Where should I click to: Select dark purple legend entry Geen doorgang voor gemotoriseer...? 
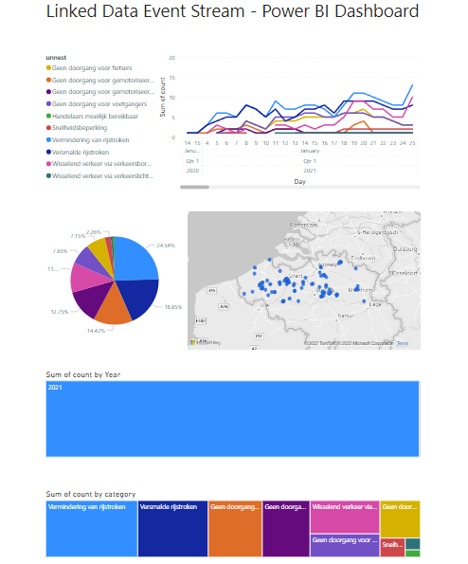coord(99,92)
